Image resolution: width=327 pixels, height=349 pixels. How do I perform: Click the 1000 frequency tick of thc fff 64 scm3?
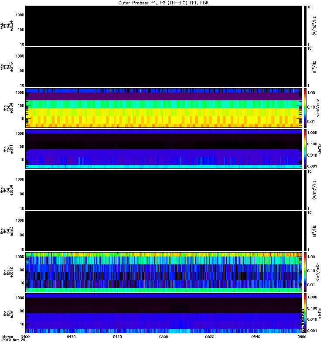[x=20, y=220]
